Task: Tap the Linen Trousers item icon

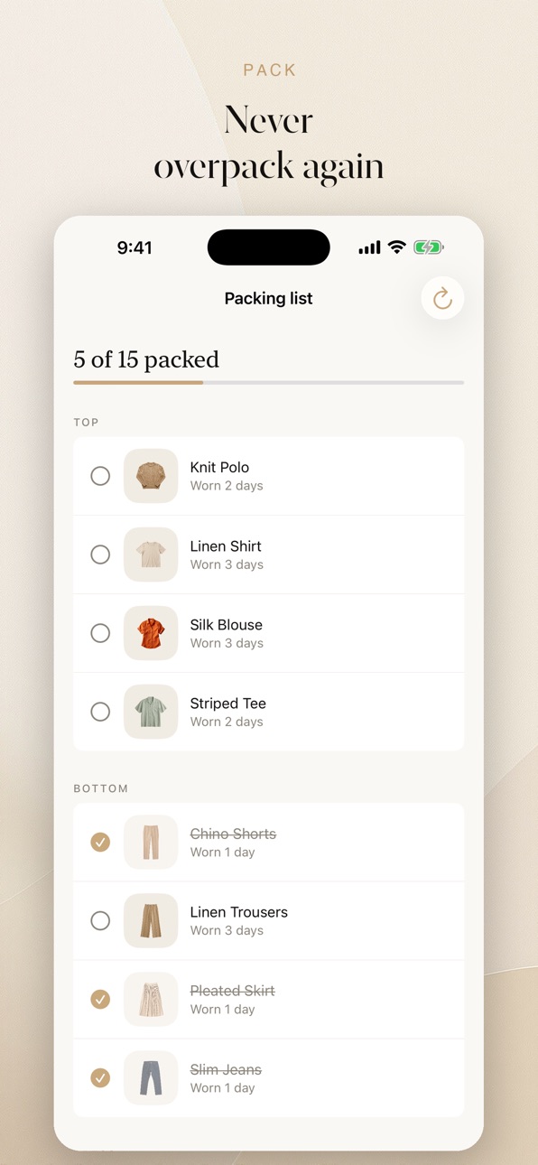Action: [151, 920]
